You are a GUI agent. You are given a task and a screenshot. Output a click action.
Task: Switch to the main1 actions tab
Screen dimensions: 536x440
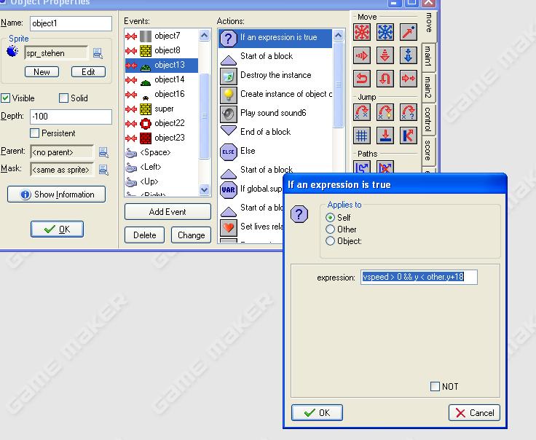[x=429, y=56]
